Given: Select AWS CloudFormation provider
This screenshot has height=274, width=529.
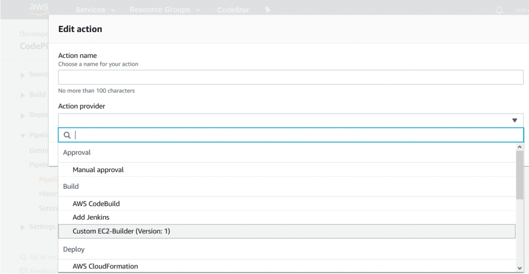Looking at the screenshot, I should (x=287, y=266).
